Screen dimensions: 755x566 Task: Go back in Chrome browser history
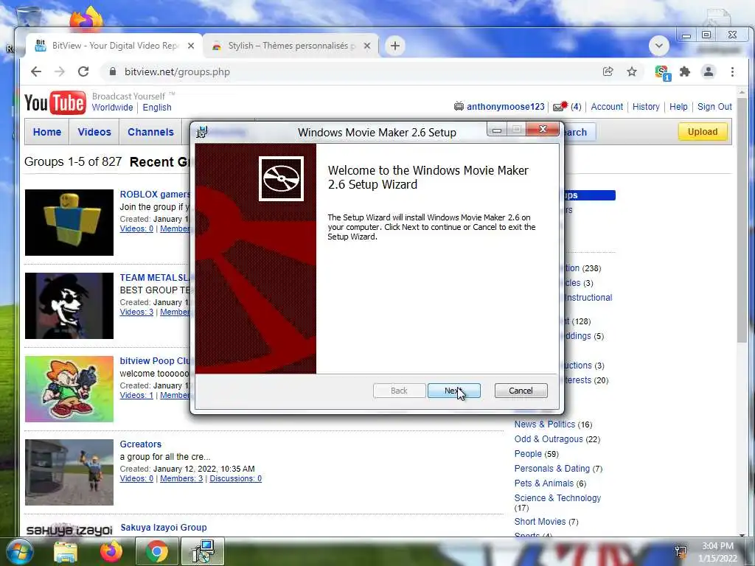[x=36, y=71]
